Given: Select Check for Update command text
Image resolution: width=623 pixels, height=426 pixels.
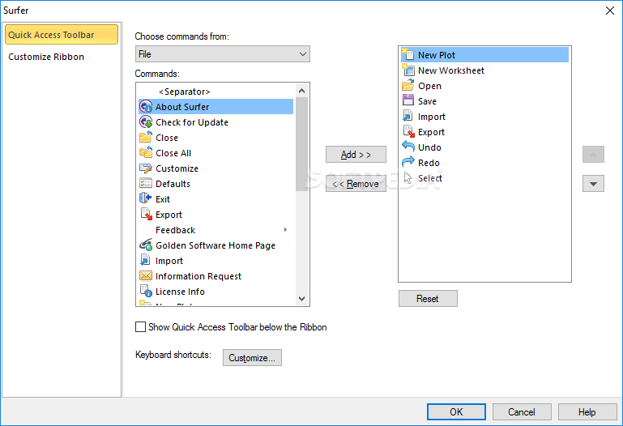Looking at the screenshot, I should [192, 122].
